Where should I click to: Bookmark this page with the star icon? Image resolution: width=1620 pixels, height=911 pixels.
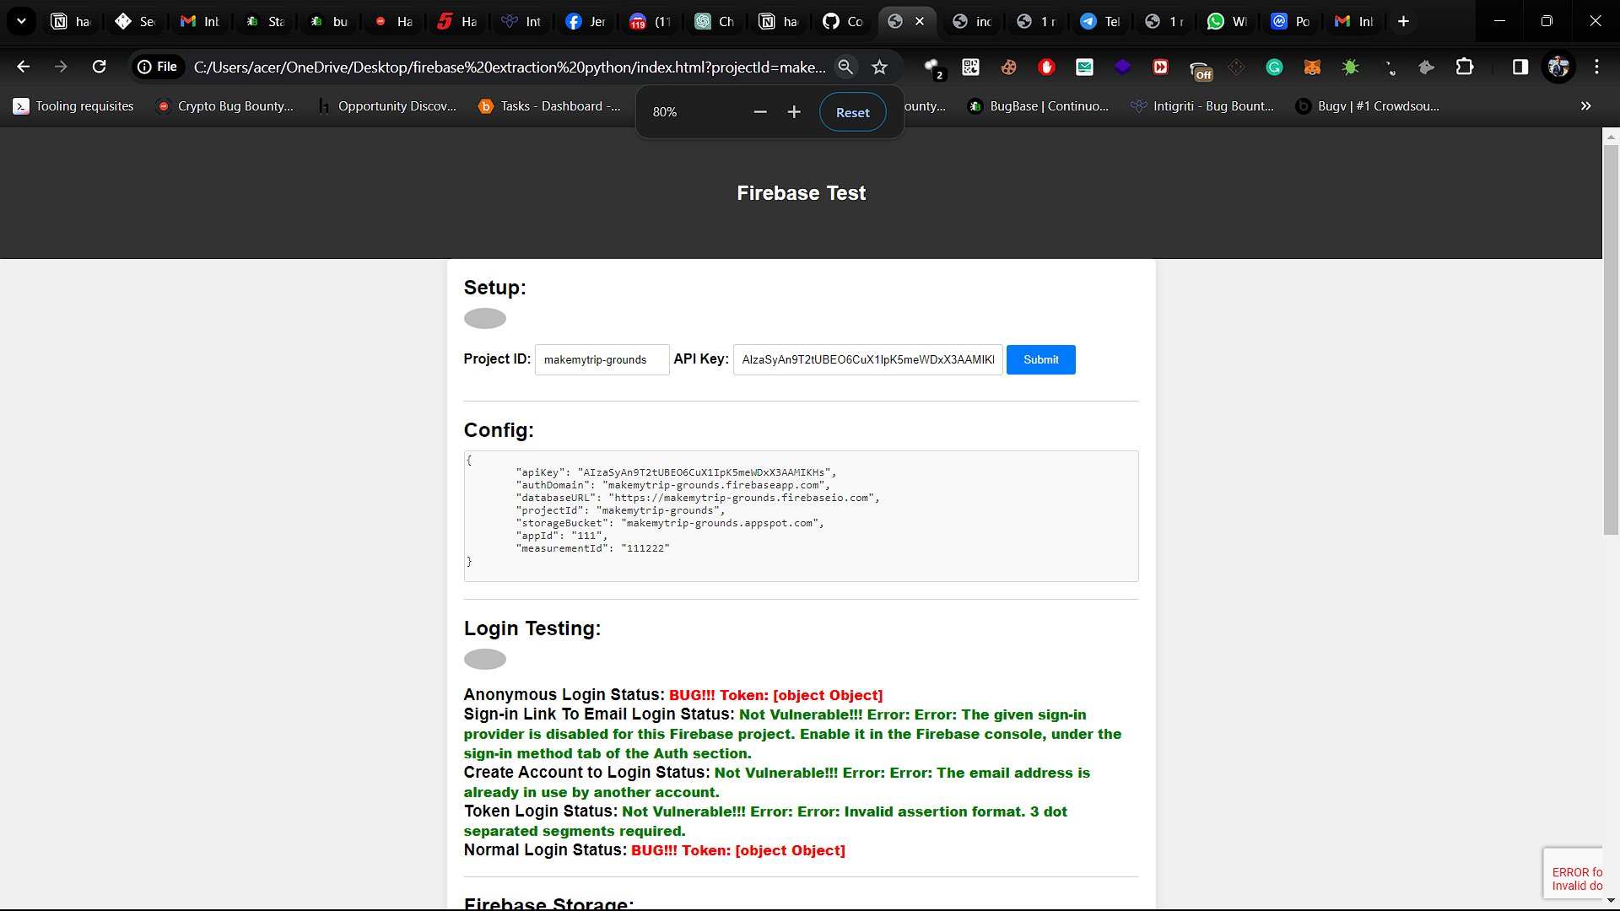coord(879,67)
